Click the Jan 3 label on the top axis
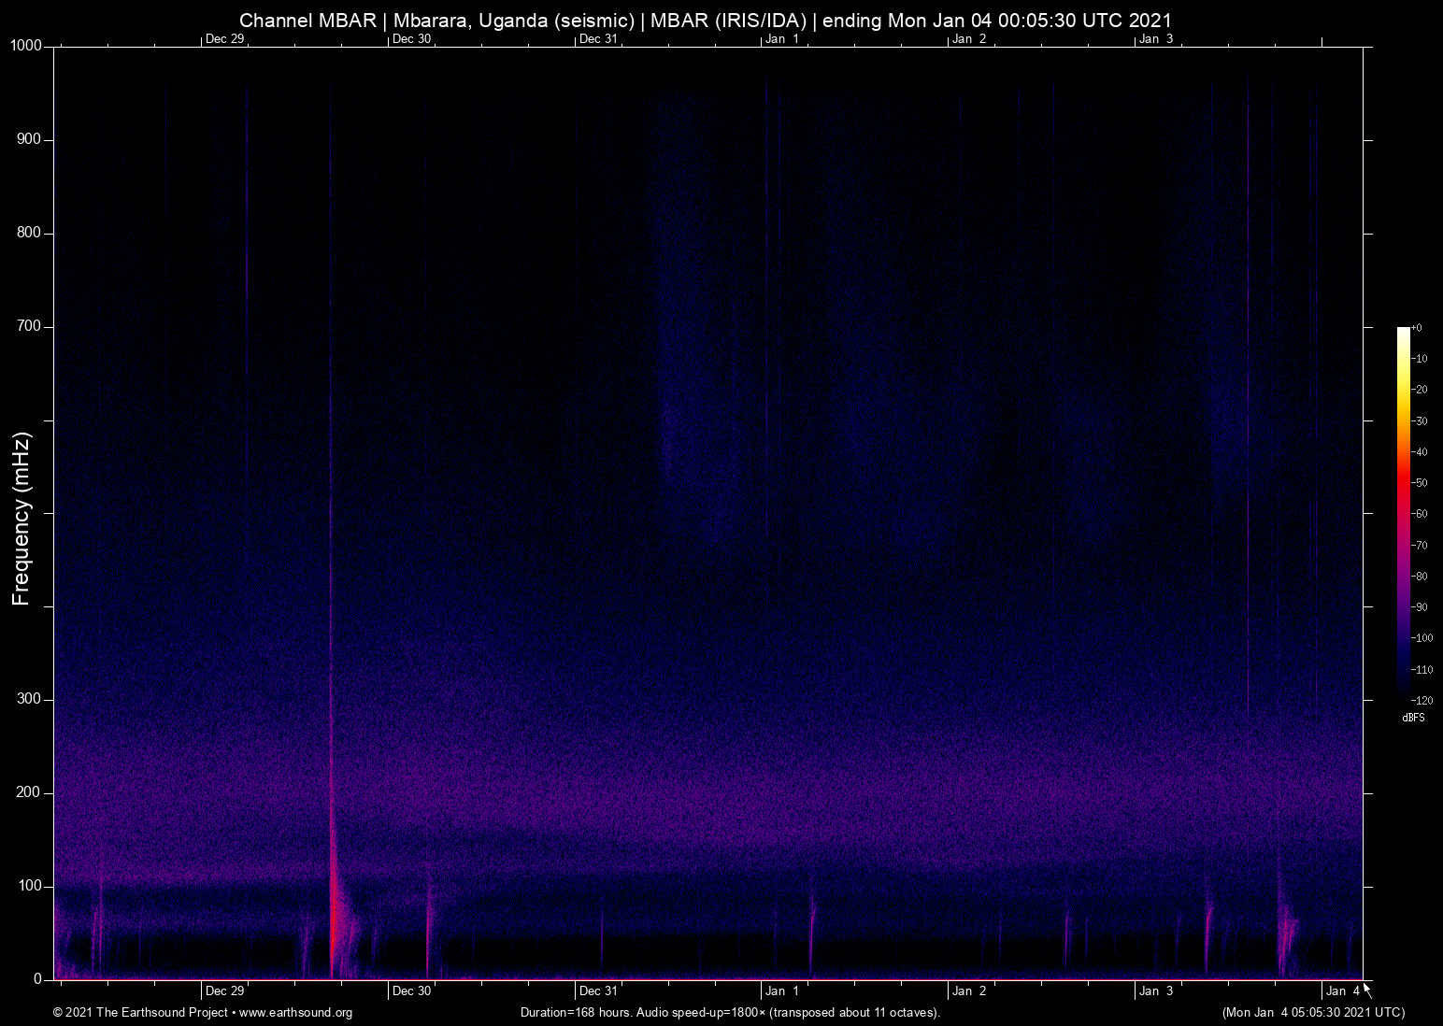The image size is (1443, 1026). point(1157,39)
